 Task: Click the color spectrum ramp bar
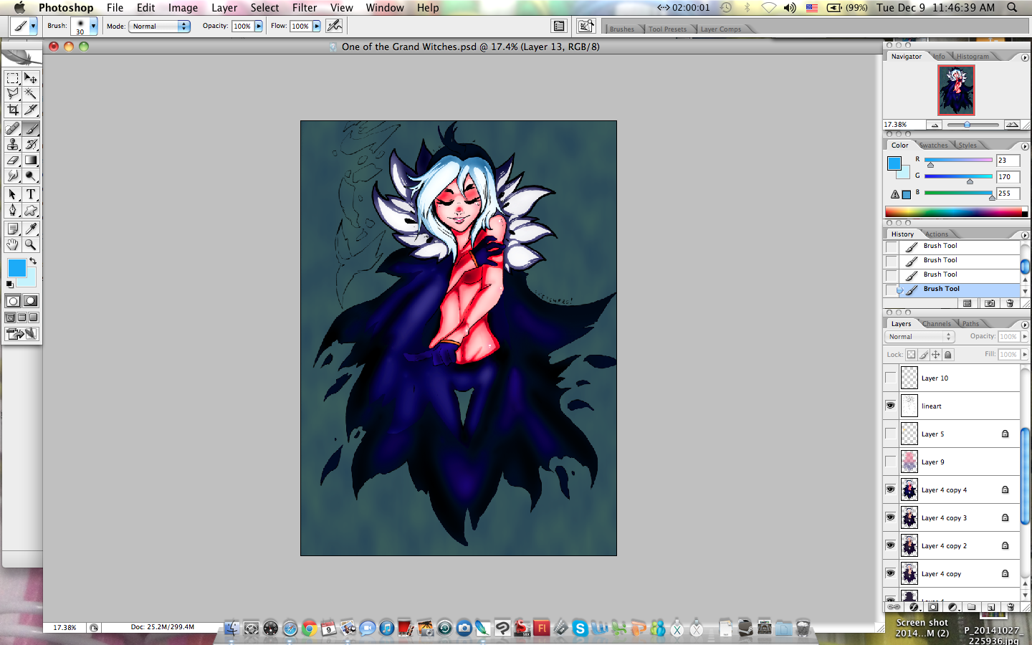[956, 211]
